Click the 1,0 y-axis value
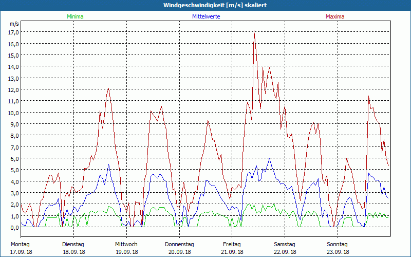This screenshot has height=257, width=411. point(14,216)
